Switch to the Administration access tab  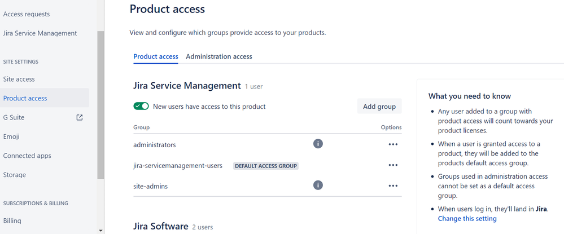219,56
